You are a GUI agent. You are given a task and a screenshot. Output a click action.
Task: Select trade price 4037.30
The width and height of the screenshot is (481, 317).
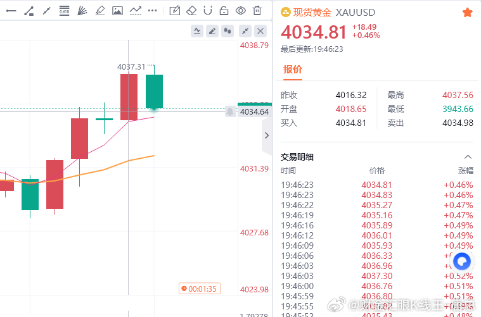click(x=377, y=276)
